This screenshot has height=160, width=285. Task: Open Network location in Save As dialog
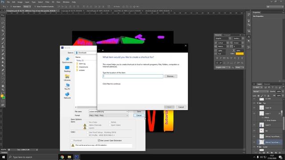pos(67,96)
